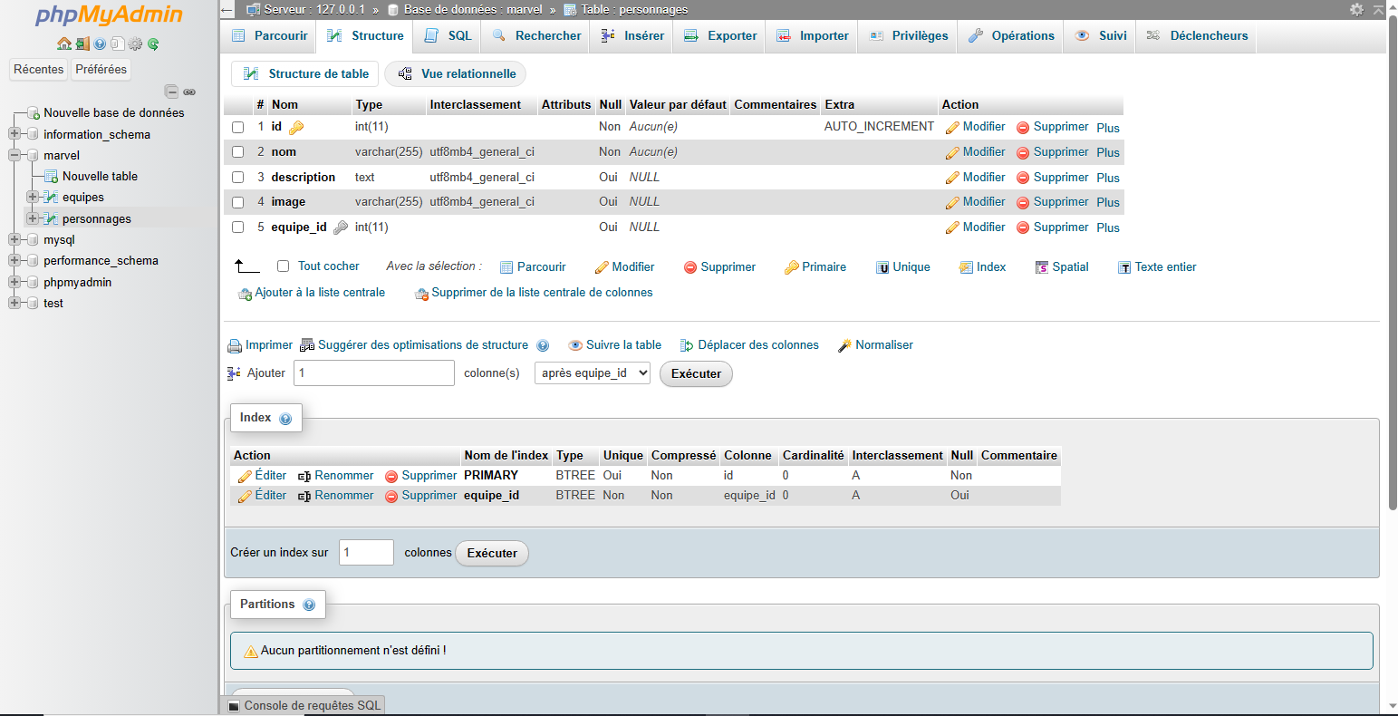Click Supprimer de la liste centrale de colonnes

pyautogui.click(x=535, y=293)
